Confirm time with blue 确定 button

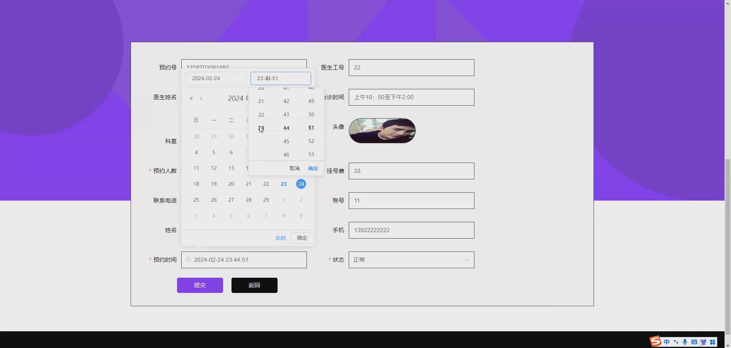[x=313, y=168]
